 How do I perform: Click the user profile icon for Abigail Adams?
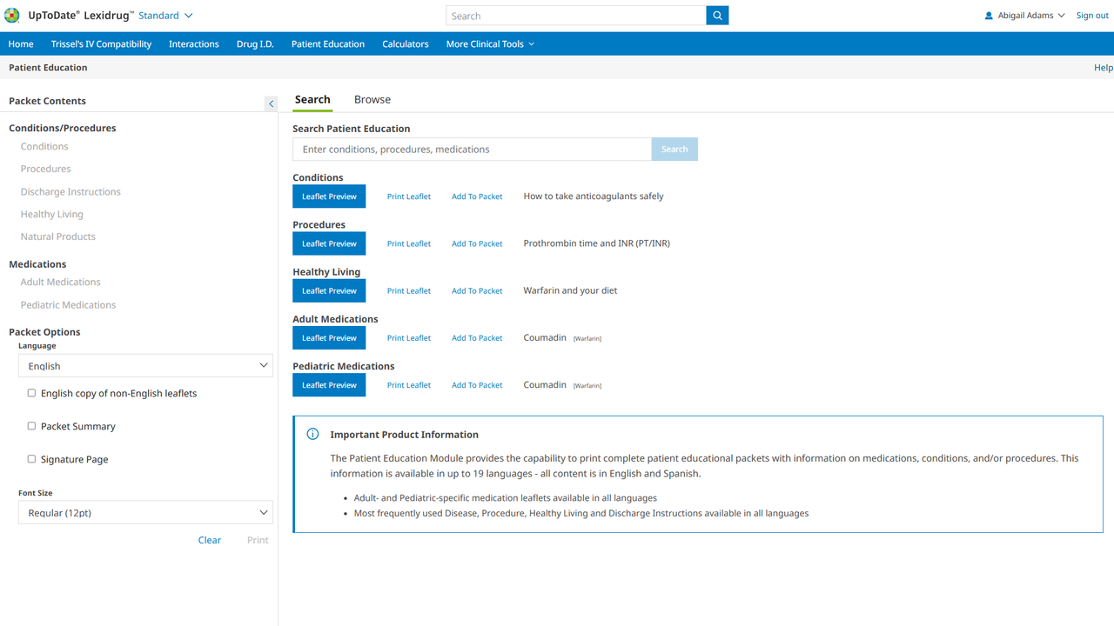click(989, 16)
